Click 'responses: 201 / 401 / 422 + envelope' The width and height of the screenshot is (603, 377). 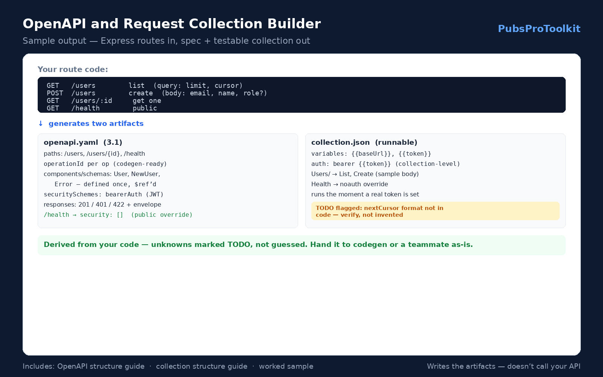point(103,205)
